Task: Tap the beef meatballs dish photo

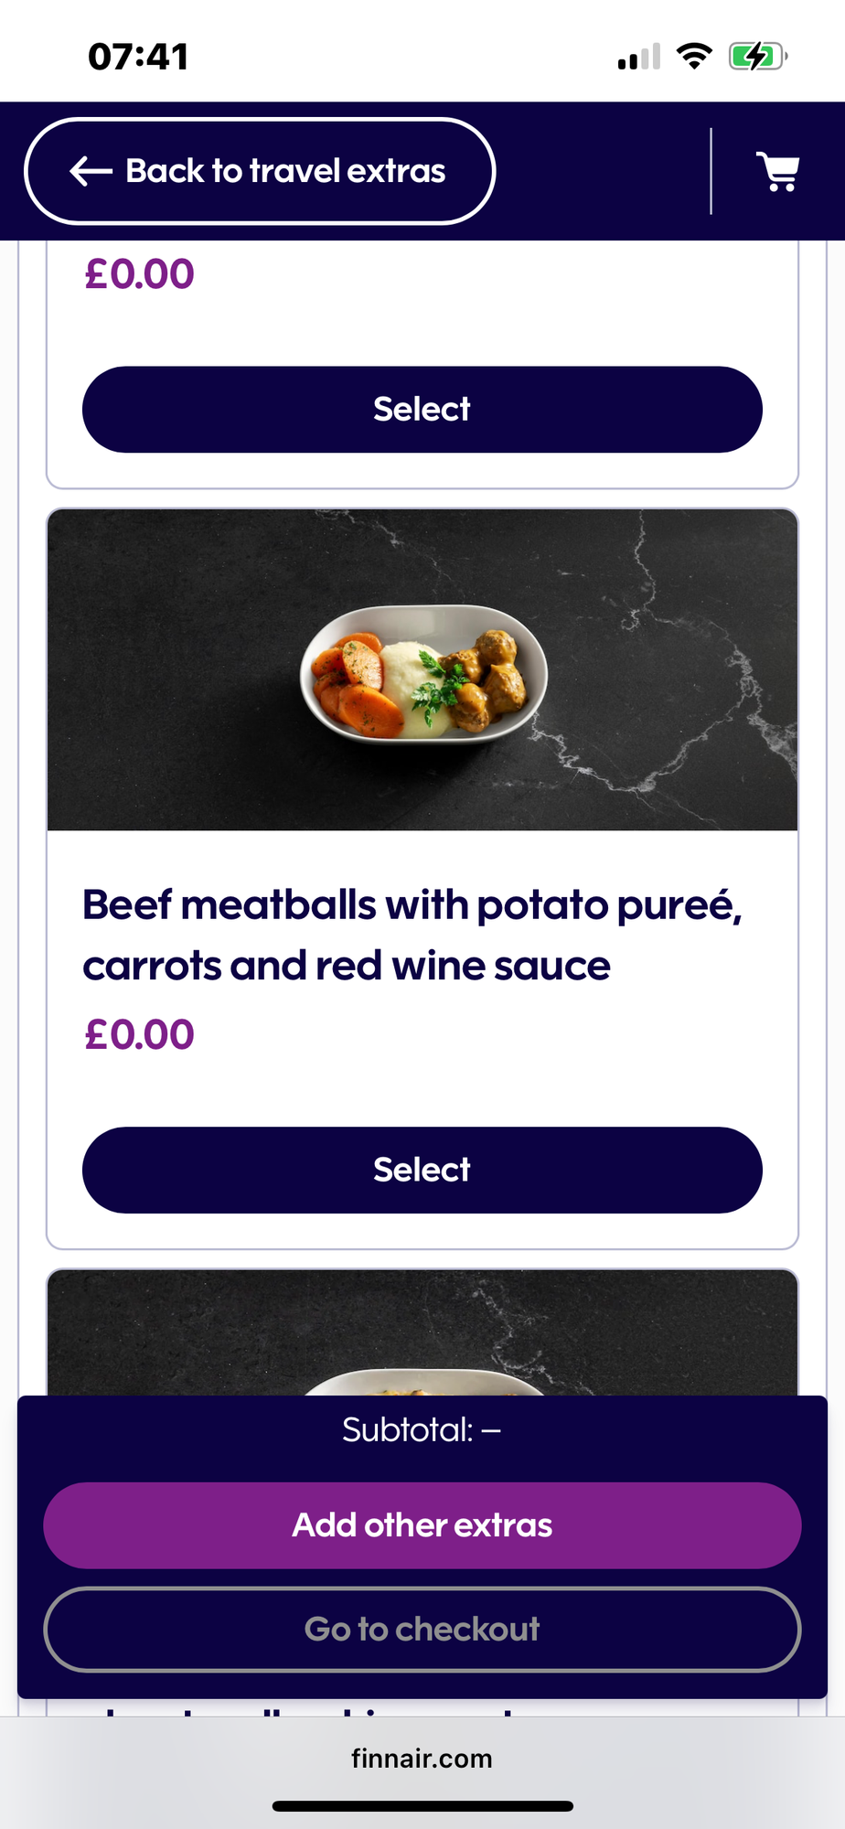Action: point(422,669)
